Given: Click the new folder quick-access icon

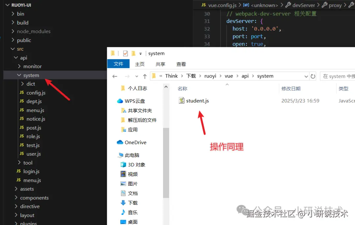Looking at the screenshot, I should tap(133, 53).
